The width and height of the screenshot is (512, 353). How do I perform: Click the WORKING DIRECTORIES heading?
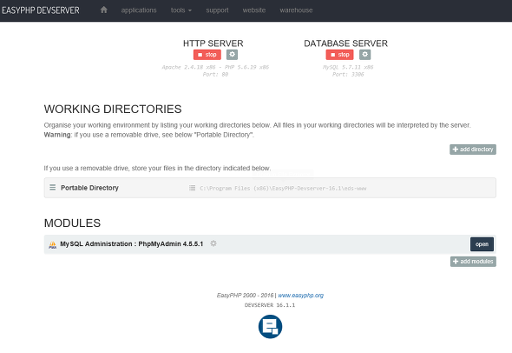coord(113,109)
